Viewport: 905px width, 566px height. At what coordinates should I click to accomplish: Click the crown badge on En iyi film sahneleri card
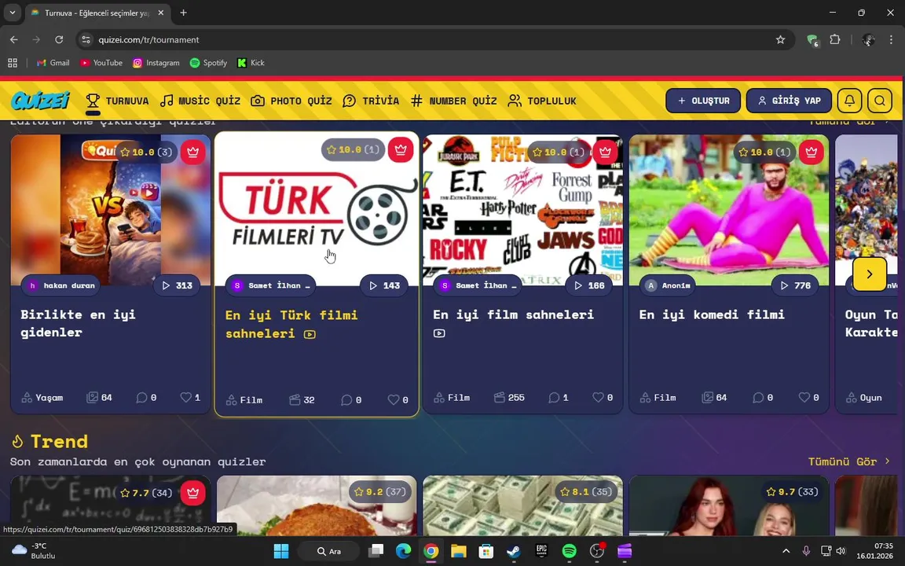tap(605, 152)
